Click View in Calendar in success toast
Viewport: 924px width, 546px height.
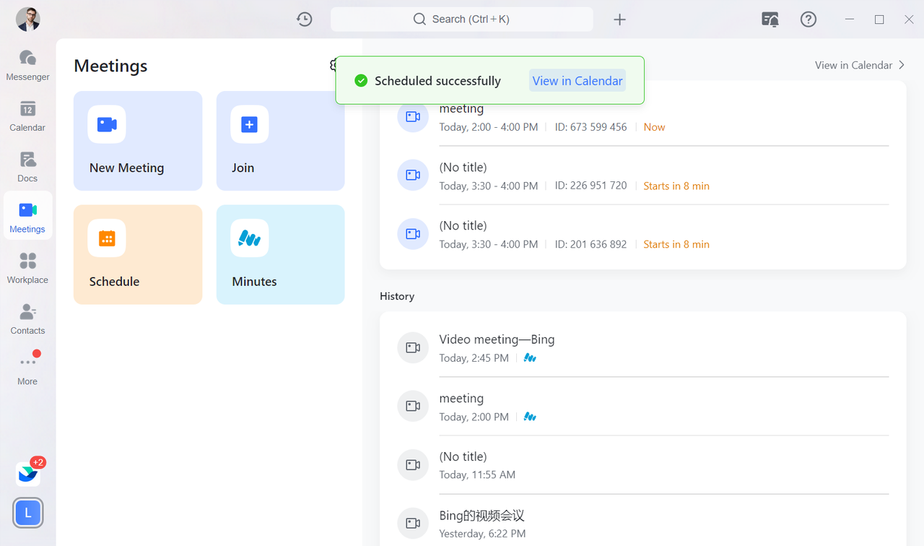click(577, 81)
